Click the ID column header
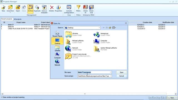 [4, 22]
